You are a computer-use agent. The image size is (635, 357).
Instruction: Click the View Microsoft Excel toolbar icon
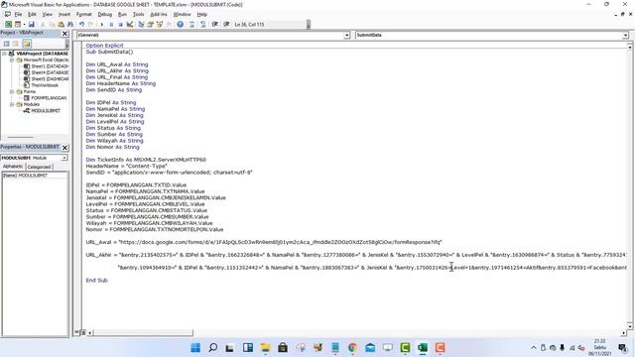tap(8, 24)
